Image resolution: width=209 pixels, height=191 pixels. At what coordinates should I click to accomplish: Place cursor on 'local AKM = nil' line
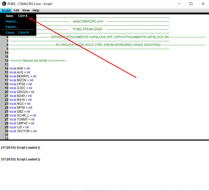tap(20, 68)
